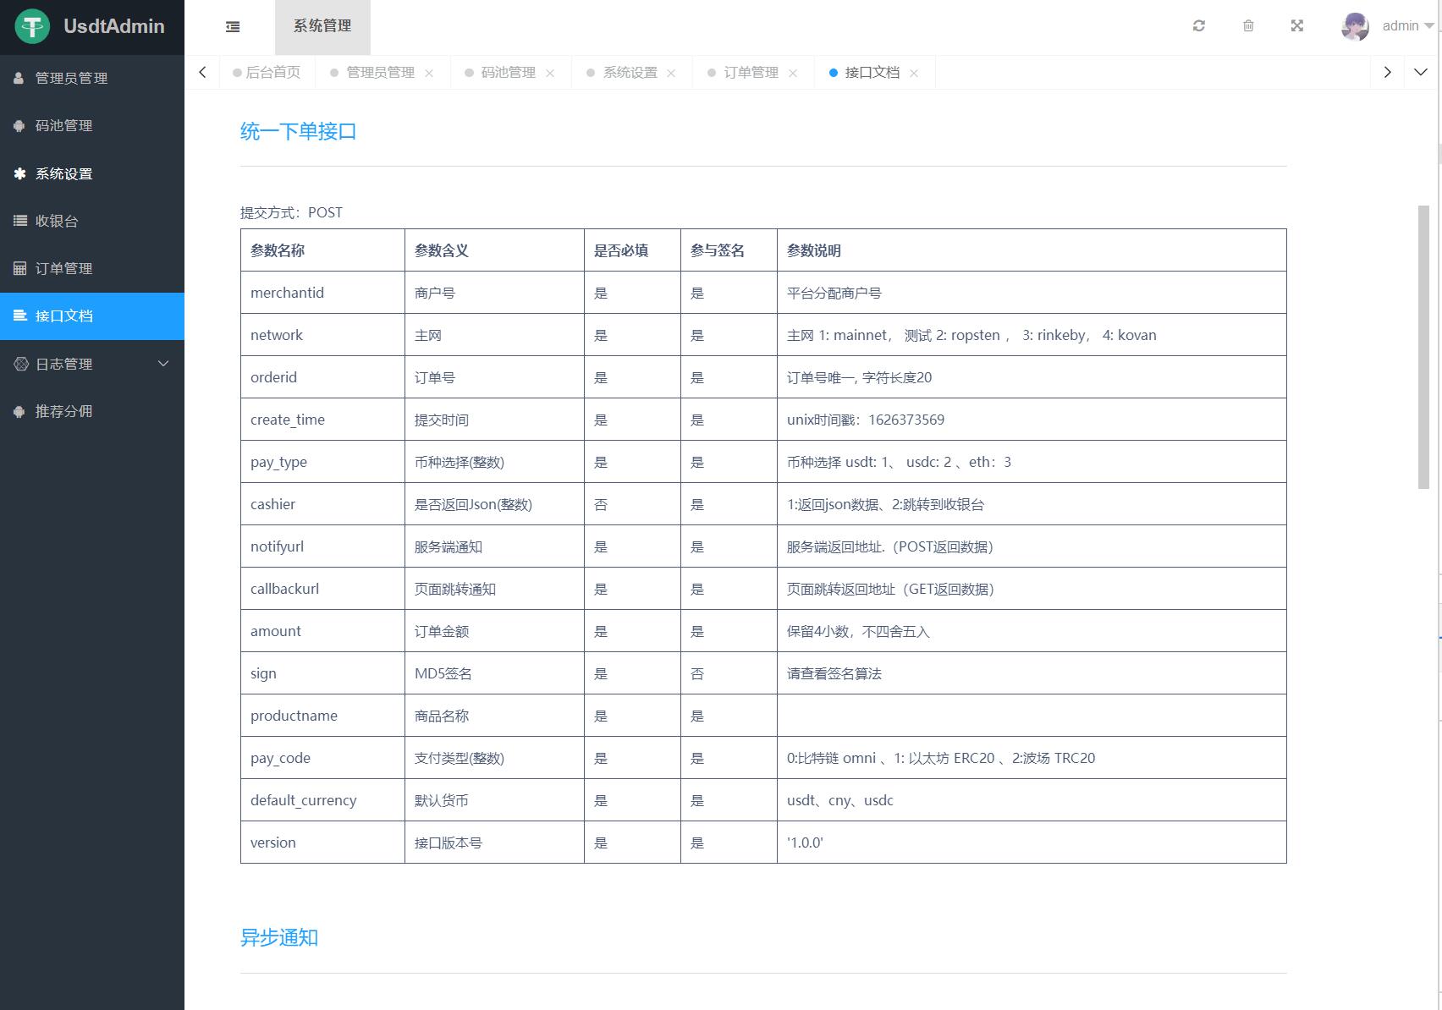Click the trash clear-cache icon
Screen dimensions: 1442x1010
pos(1247,26)
